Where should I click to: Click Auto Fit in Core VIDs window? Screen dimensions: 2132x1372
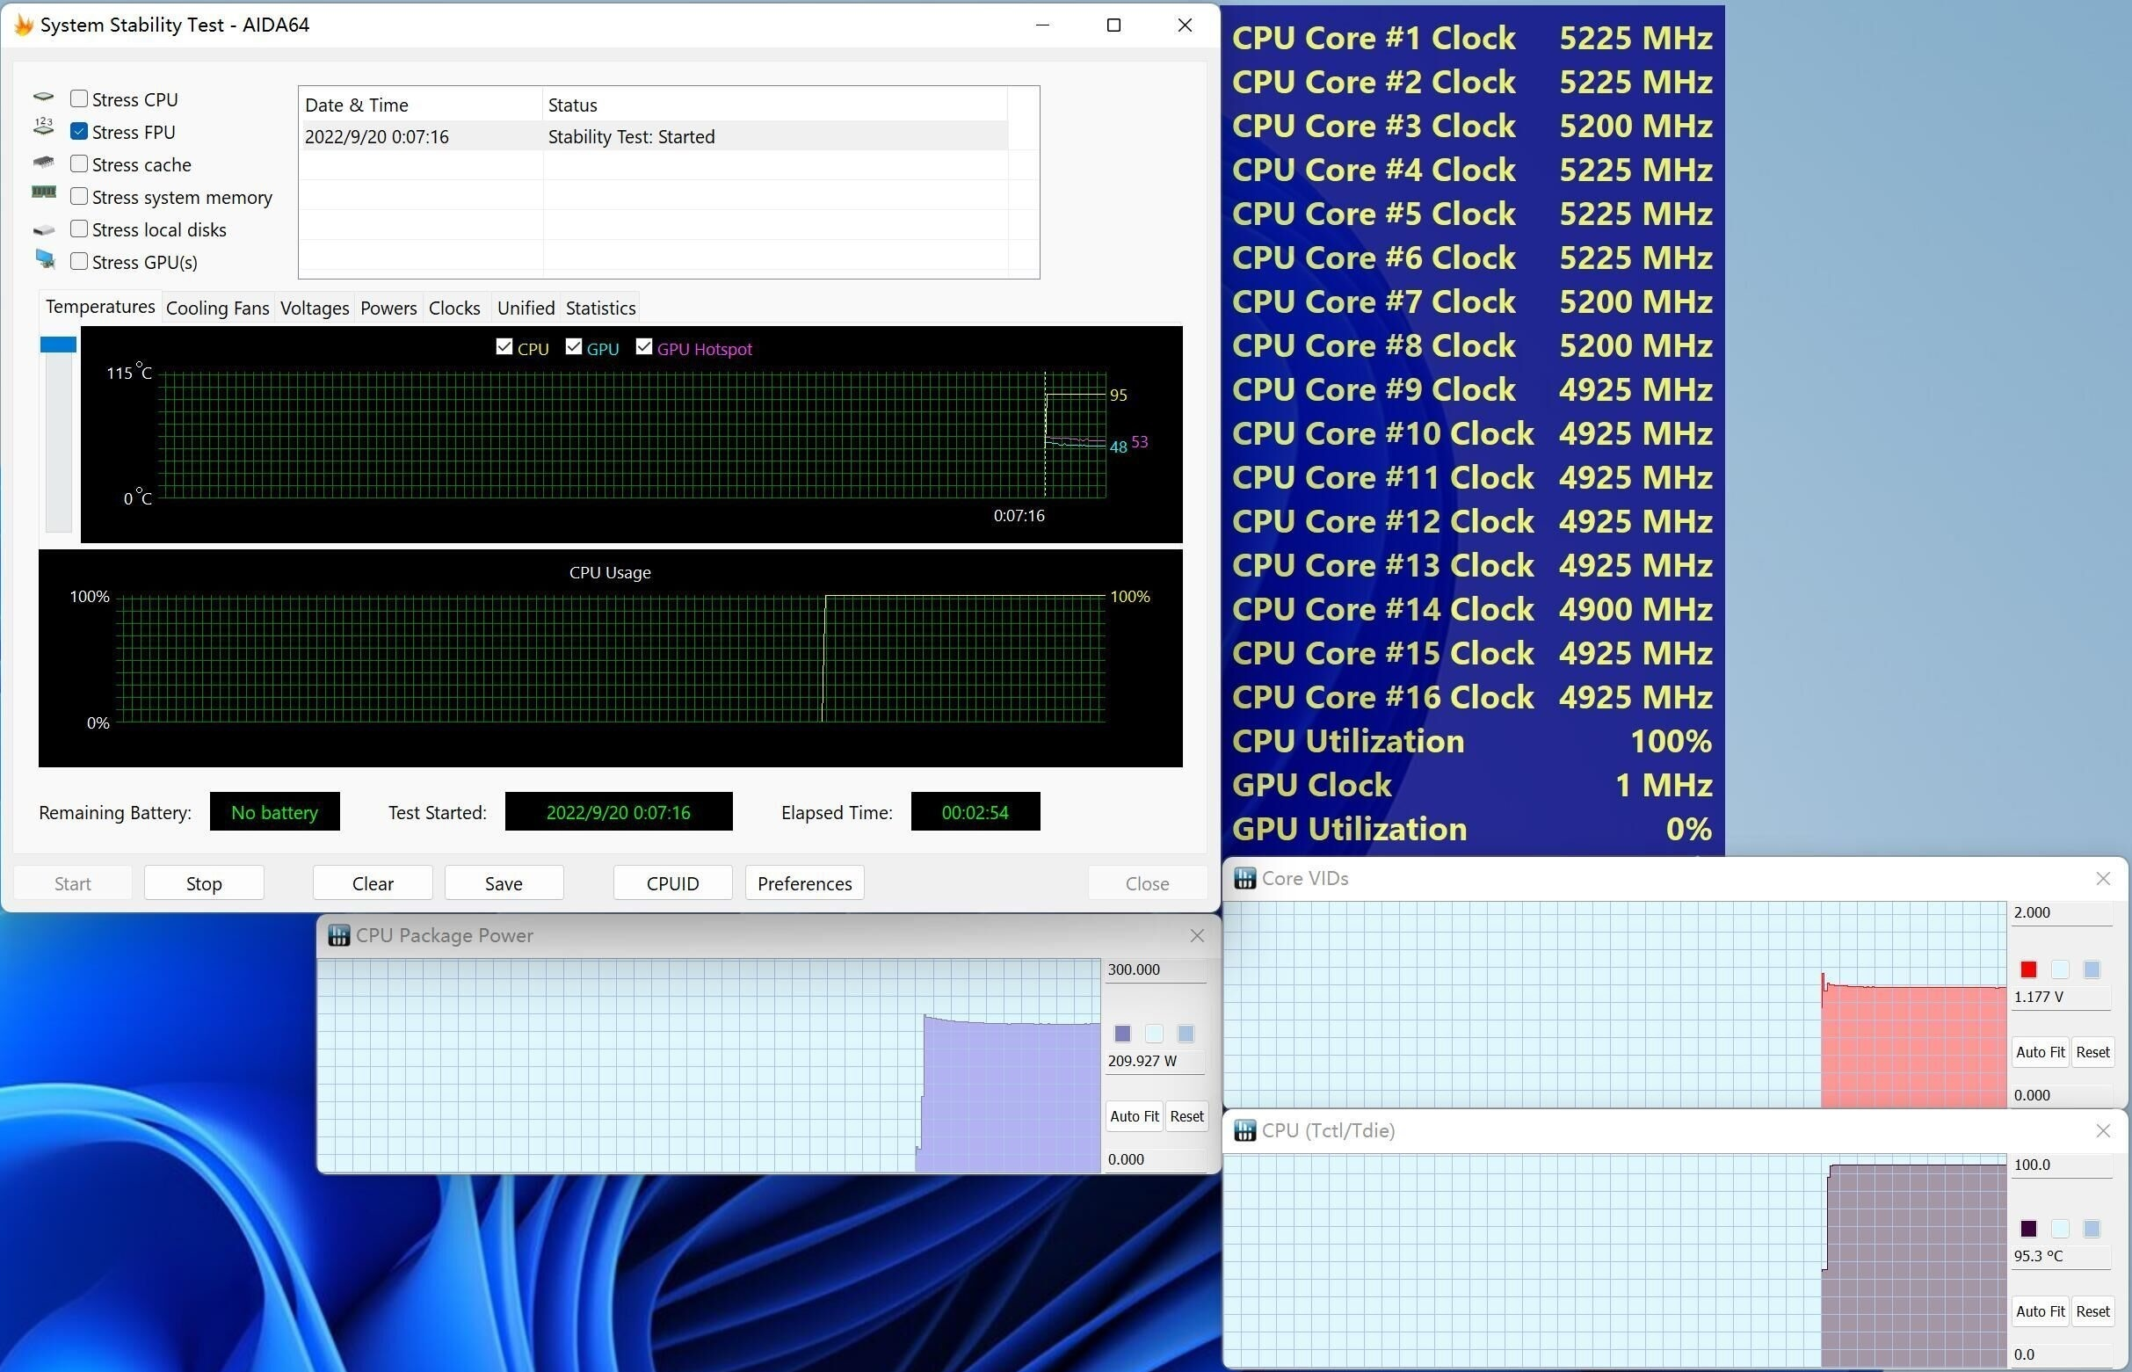coord(2041,1052)
